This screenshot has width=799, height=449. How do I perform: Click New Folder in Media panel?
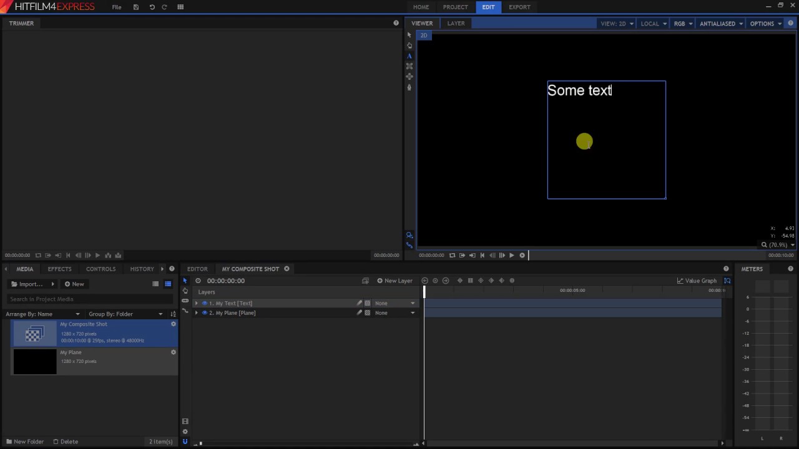point(25,442)
